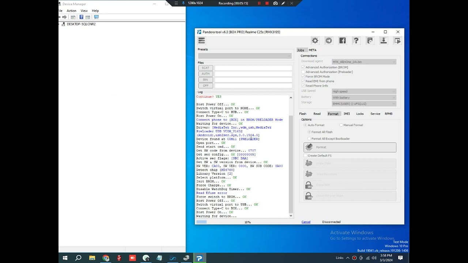This screenshot has height=263, width=468.
Task: Click Device Manager forward arrow icon
Action: click(x=64, y=17)
